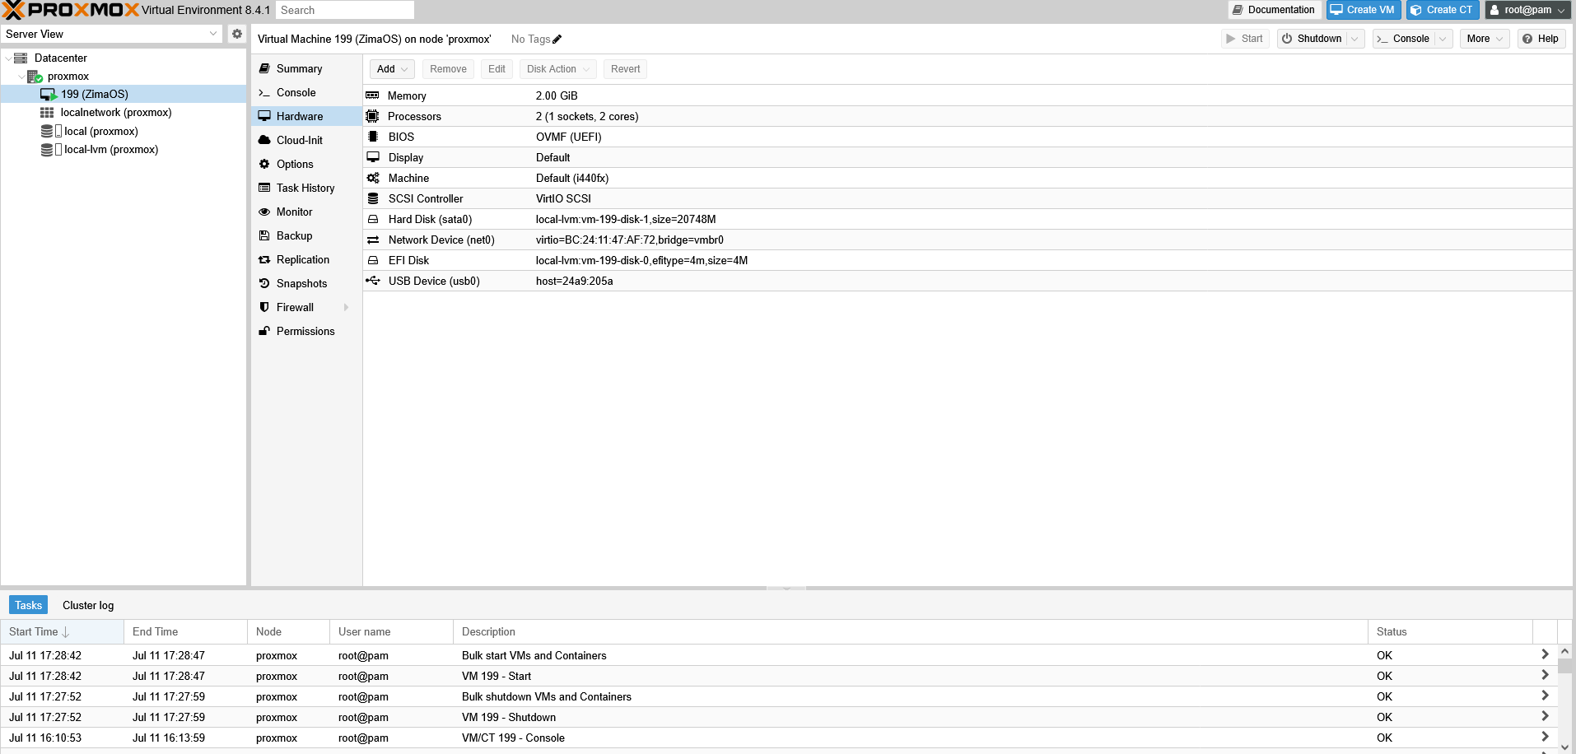Viewport: 1576px width, 754px height.
Task: Click the Hard Disk (sata0) icon
Action: 373,219
